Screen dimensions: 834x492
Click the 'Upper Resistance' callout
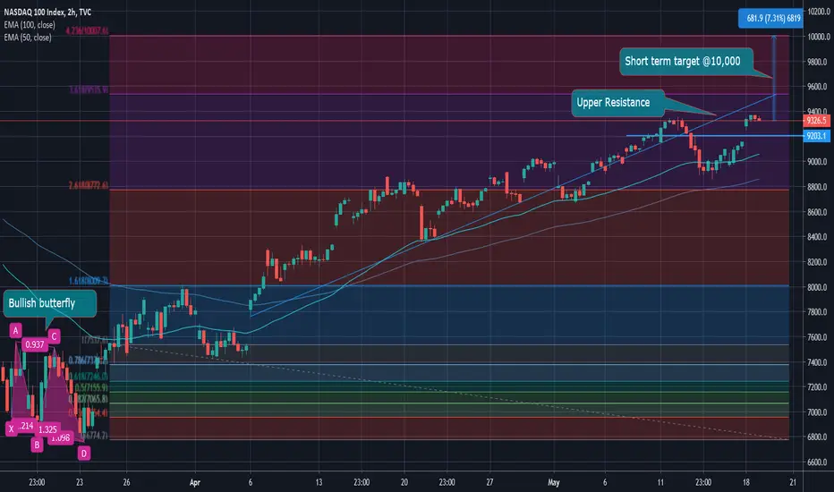pos(617,103)
